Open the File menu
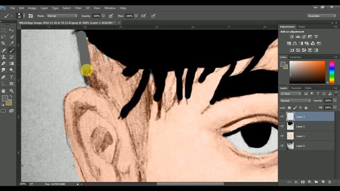 [12, 8]
